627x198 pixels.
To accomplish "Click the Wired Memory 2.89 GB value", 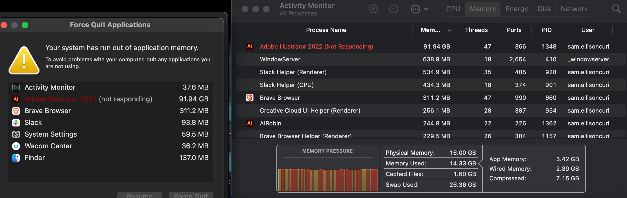I will (568, 169).
